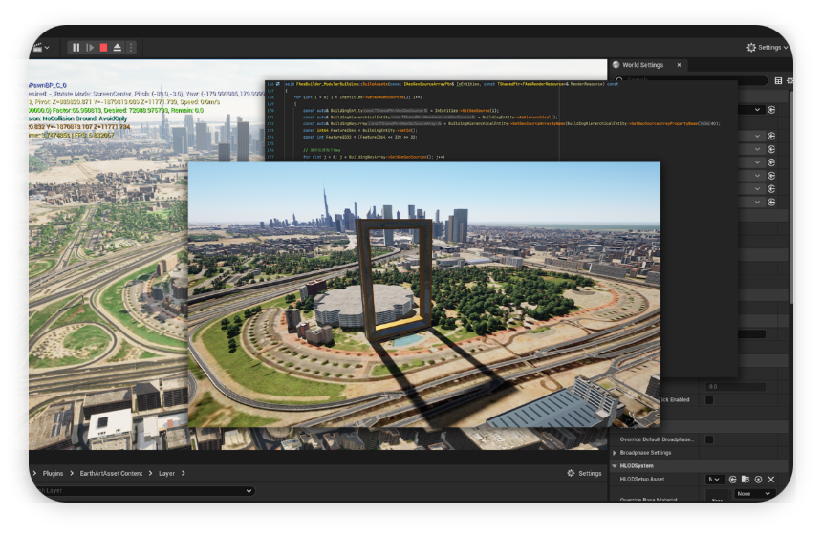Toggle the Tick Enabled checkbox
The width and height of the screenshot is (822, 535).
(x=709, y=399)
